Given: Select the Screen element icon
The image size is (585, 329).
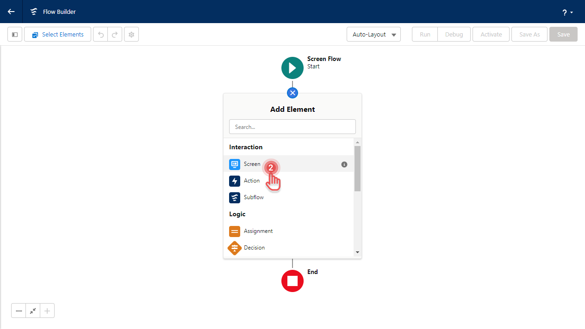Looking at the screenshot, I should [235, 164].
